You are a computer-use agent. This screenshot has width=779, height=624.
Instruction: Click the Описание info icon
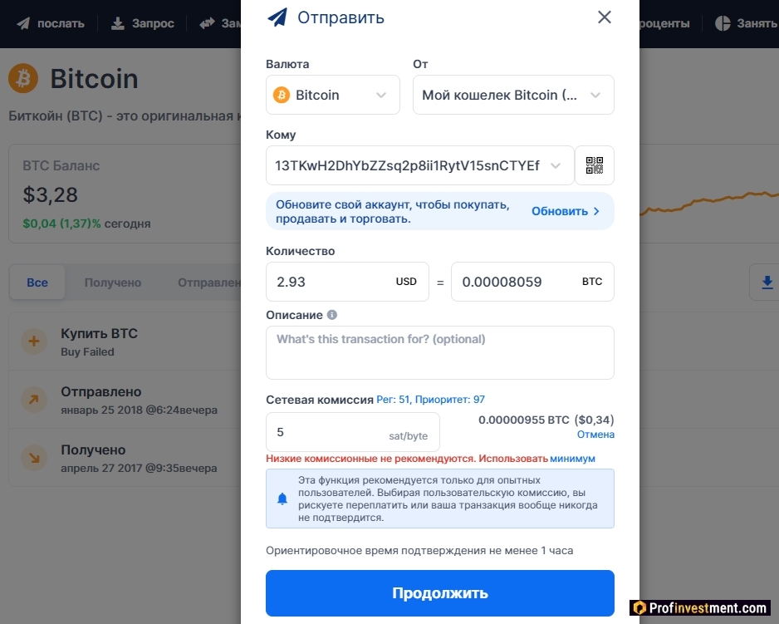(332, 315)
